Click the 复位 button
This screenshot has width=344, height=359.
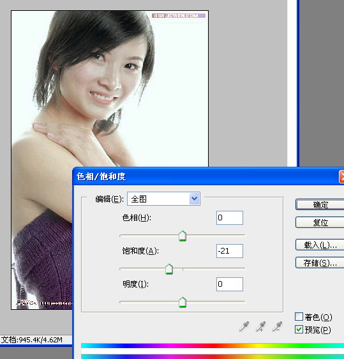tap(320, 222)
